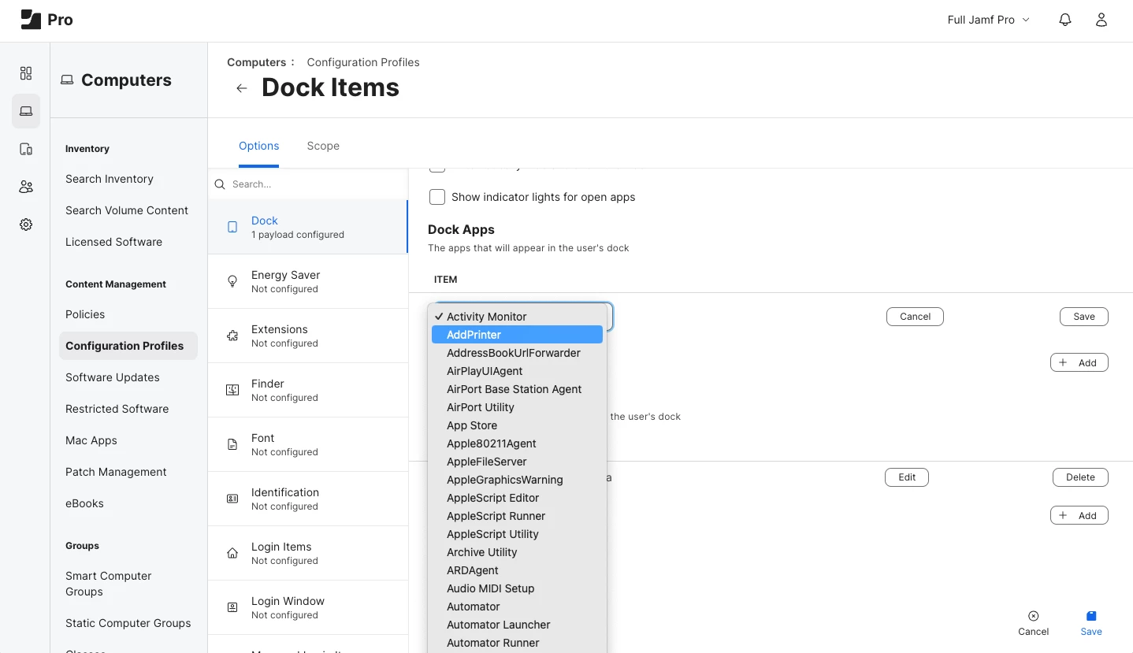Choose AirPort Base Station Agent option
The width and height of the screenshot is (1133, 653).
[517, 389]
